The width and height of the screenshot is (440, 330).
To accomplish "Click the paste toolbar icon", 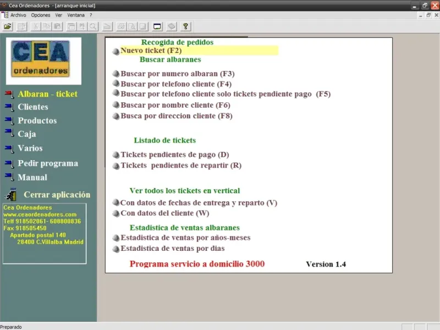I will tap(57, 26).
